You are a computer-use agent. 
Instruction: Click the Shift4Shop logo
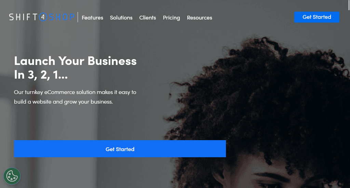42,17
